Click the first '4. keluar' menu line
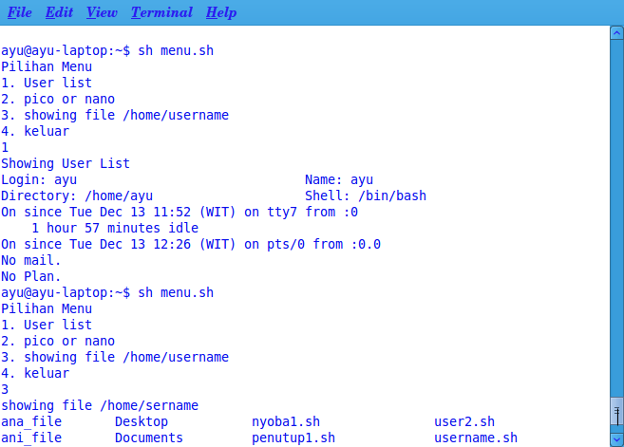624x447 pixels. [x=35, y=131]
